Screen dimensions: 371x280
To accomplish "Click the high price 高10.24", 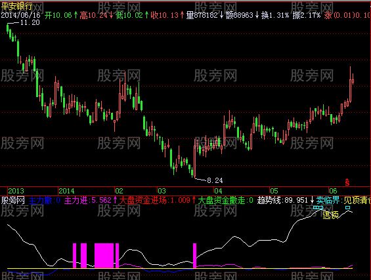I will (x=93, y=15).
